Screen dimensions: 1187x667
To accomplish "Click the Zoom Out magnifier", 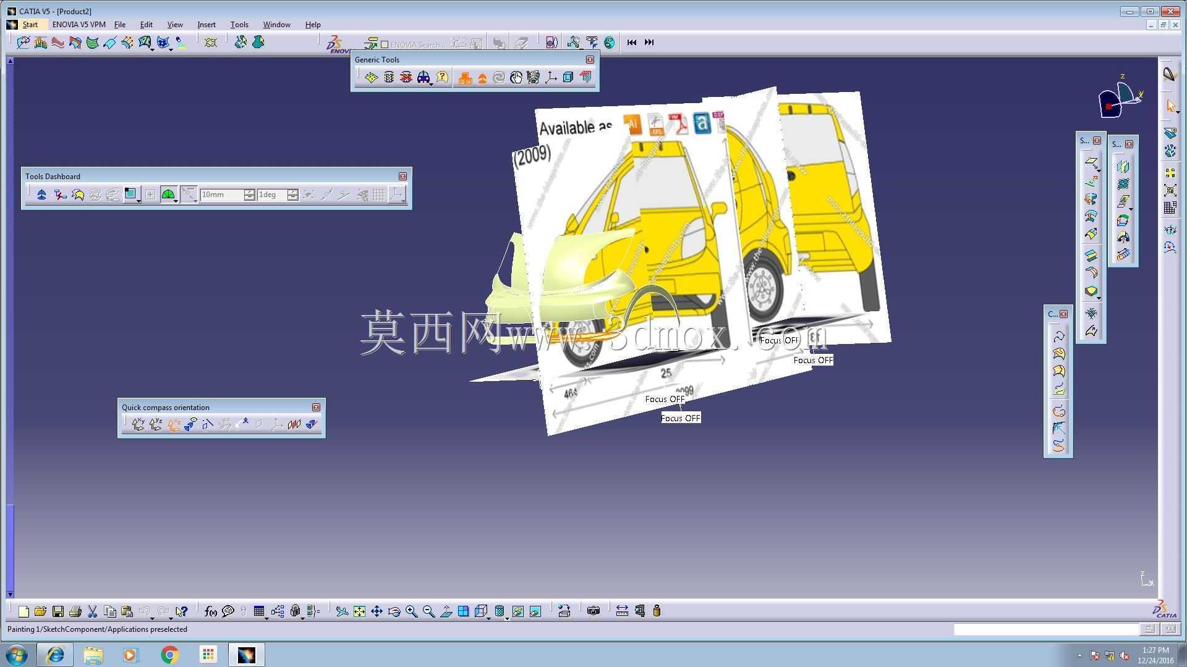I will [428, 611].
